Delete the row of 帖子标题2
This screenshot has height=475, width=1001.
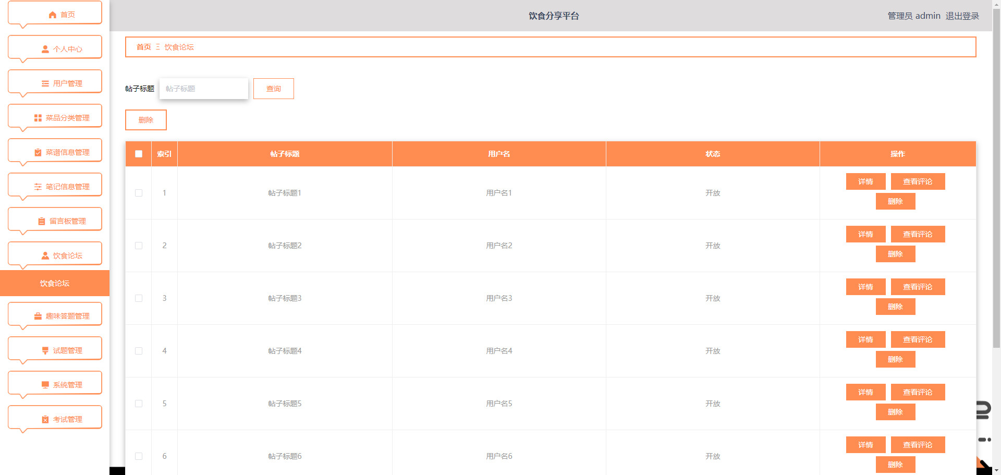point(896,254)
